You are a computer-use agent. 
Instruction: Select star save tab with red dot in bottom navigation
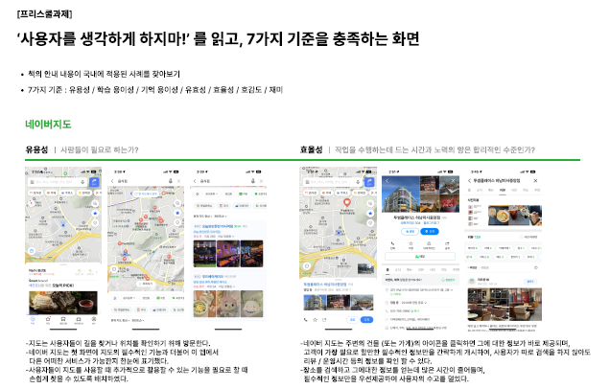(x=48, y=320)
